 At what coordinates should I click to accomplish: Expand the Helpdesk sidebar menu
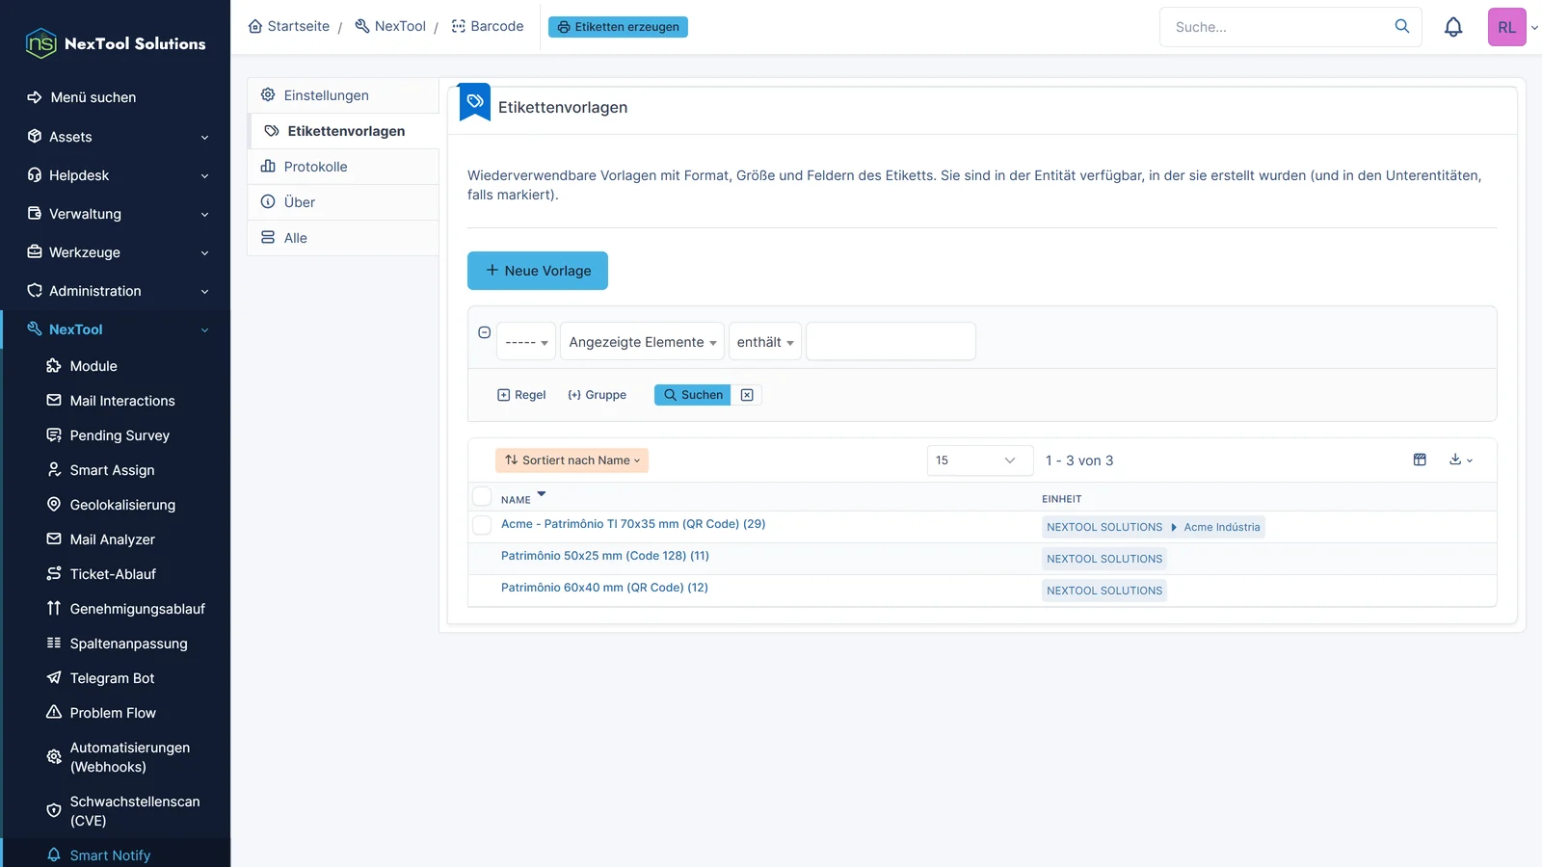point(116,175)
